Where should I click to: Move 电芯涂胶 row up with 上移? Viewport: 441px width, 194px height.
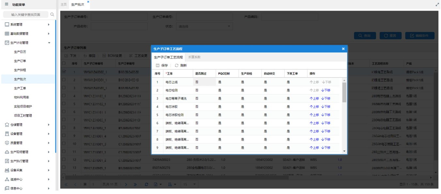314,107
